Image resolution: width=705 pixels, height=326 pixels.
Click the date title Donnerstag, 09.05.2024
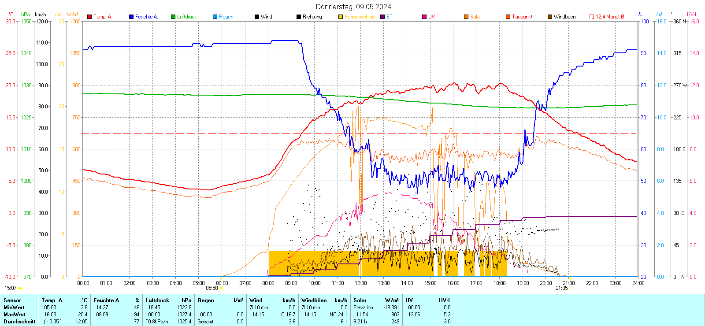click(353, 7)
